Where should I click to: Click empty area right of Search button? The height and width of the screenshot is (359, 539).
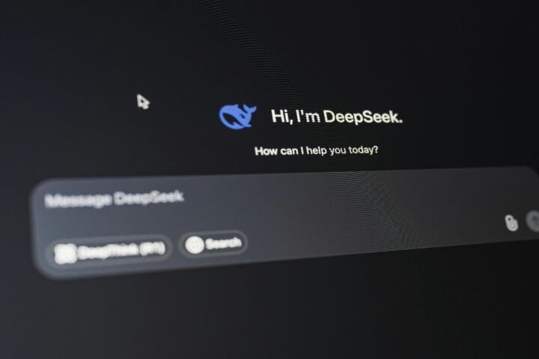(x=299, y=239)
